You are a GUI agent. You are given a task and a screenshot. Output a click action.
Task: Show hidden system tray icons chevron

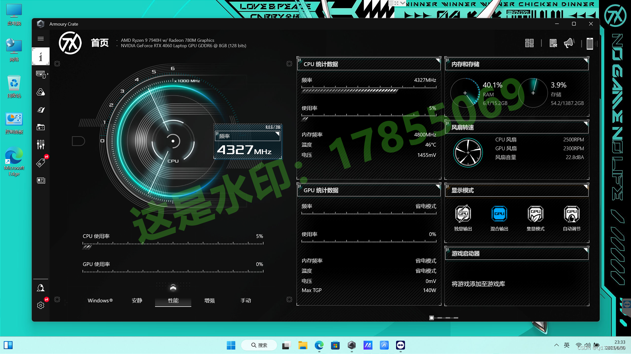point(556,345)
